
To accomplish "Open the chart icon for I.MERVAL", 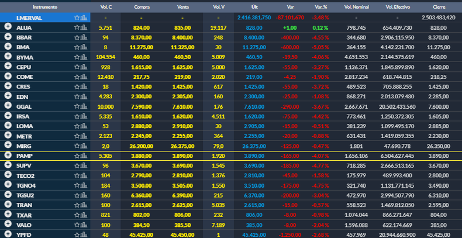I will point(84,18).
